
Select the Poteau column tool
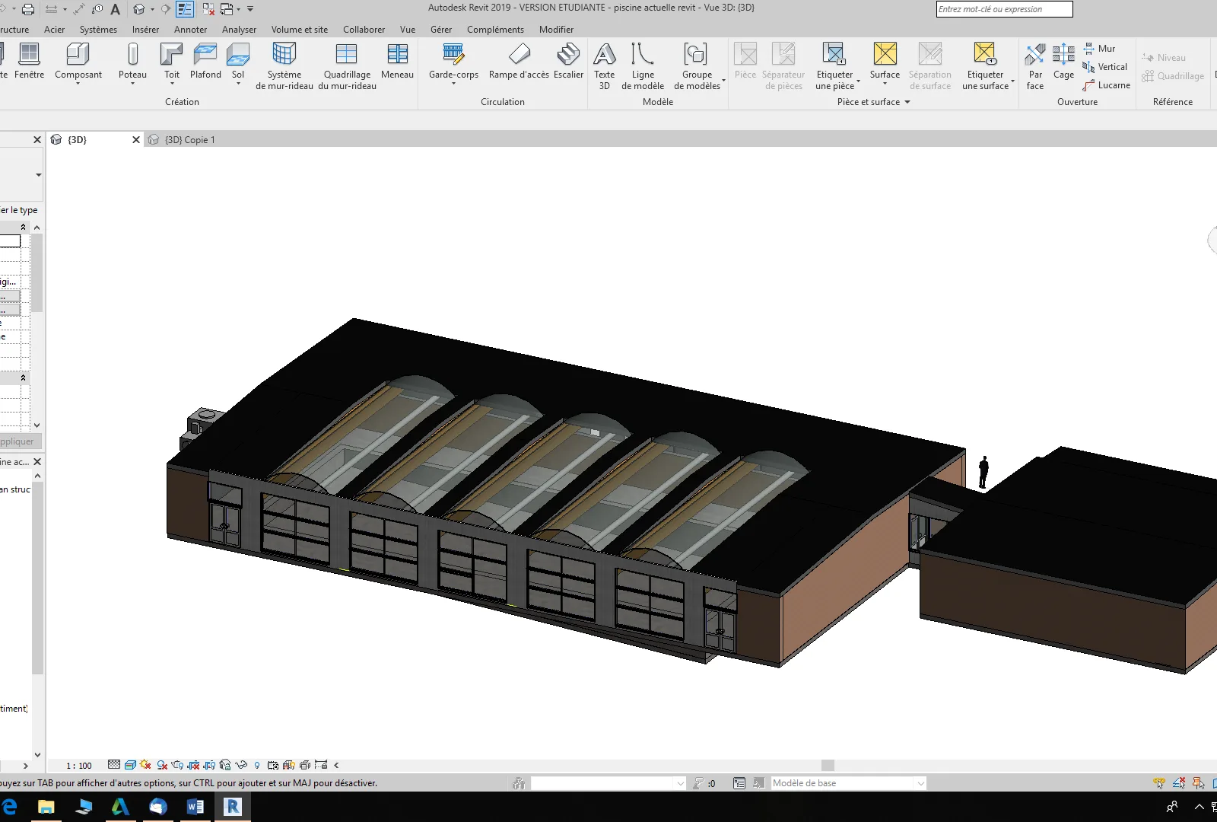(132, 62)
